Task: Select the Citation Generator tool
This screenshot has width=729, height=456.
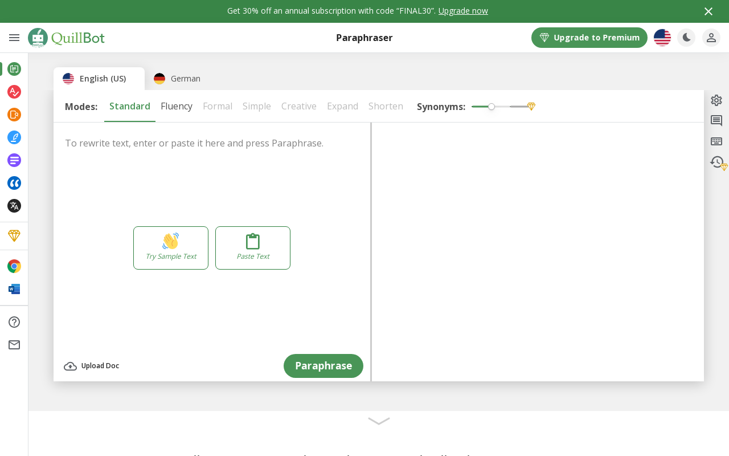Action: (x=14, y=183)
